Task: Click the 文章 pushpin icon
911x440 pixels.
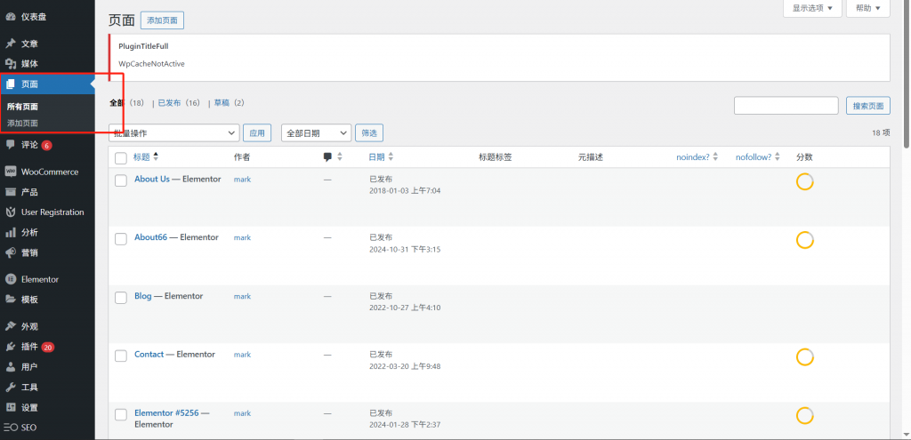Action: click(11, 44)
